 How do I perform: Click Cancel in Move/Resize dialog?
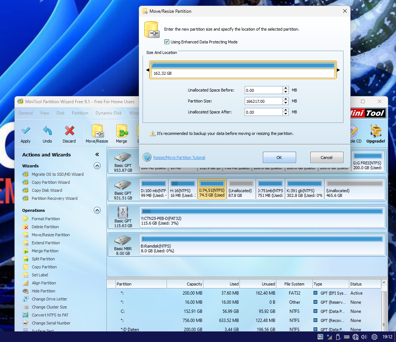(x=327, y=158)
